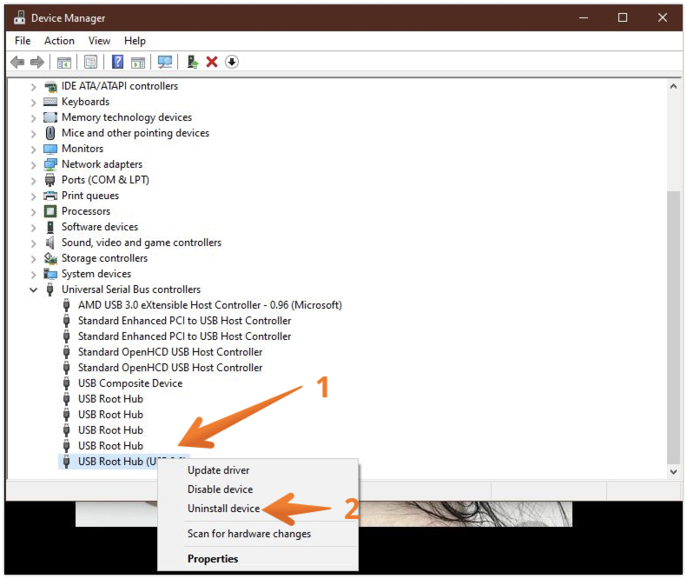Click the Update driver toolbar icon
This screenshot has height=579, width=687.
click(x=193, y=62)
